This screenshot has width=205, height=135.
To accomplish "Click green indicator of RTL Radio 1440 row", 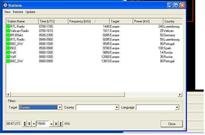I will pyautogui.click(x=8, y=27).
